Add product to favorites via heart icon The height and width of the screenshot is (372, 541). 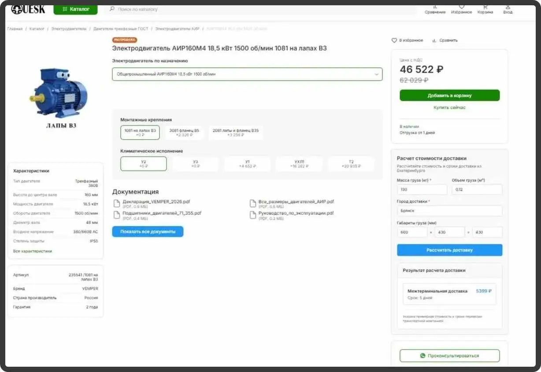[394, 41]
